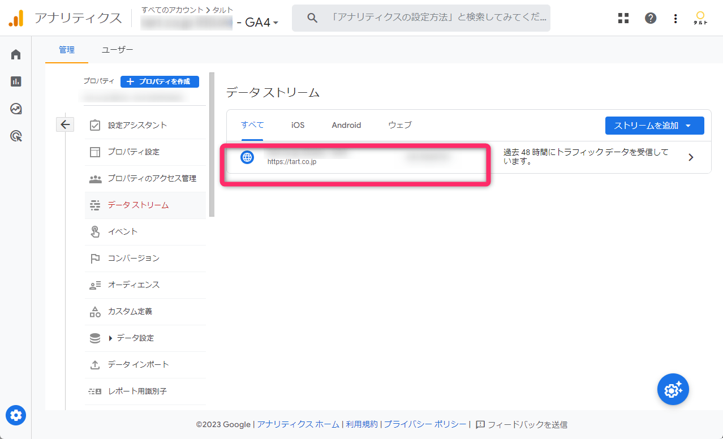The height and width of the screenshot is (439, 723).
Task: Click the floating gear button at bottom right
Action: [673, 389]
